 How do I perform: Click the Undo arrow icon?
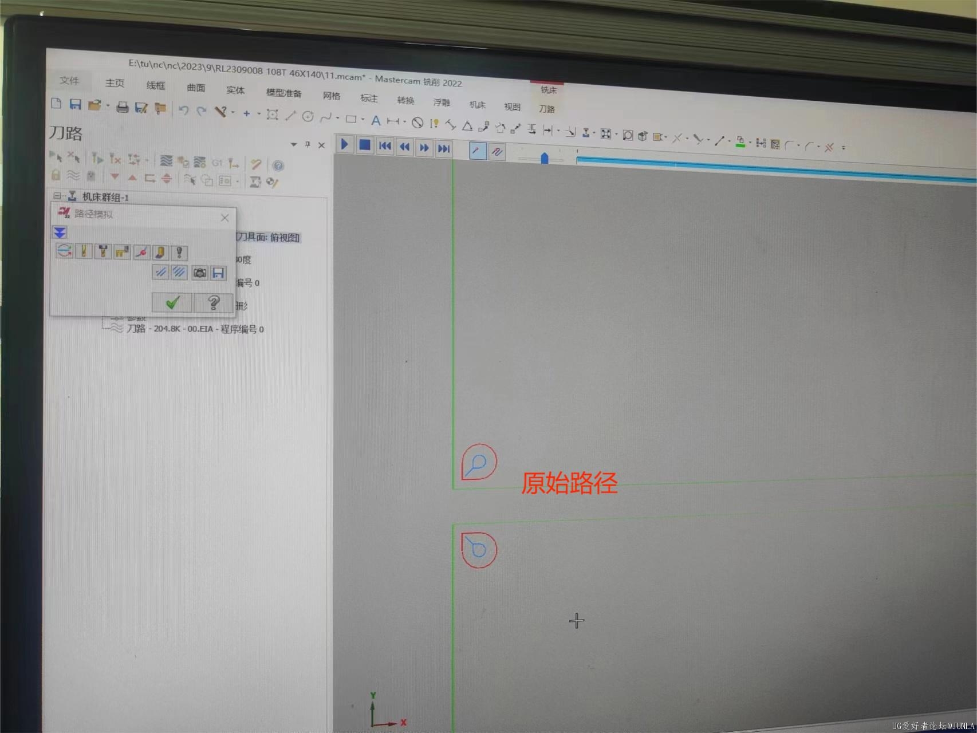pyautogui.click(x=183, y=110)
